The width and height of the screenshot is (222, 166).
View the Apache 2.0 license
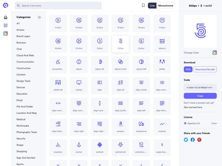tap(214, 123)
